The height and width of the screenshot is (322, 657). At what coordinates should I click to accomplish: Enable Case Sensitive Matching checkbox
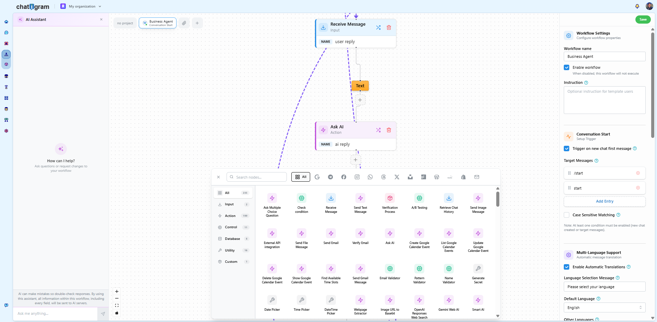tap(567, 215)
